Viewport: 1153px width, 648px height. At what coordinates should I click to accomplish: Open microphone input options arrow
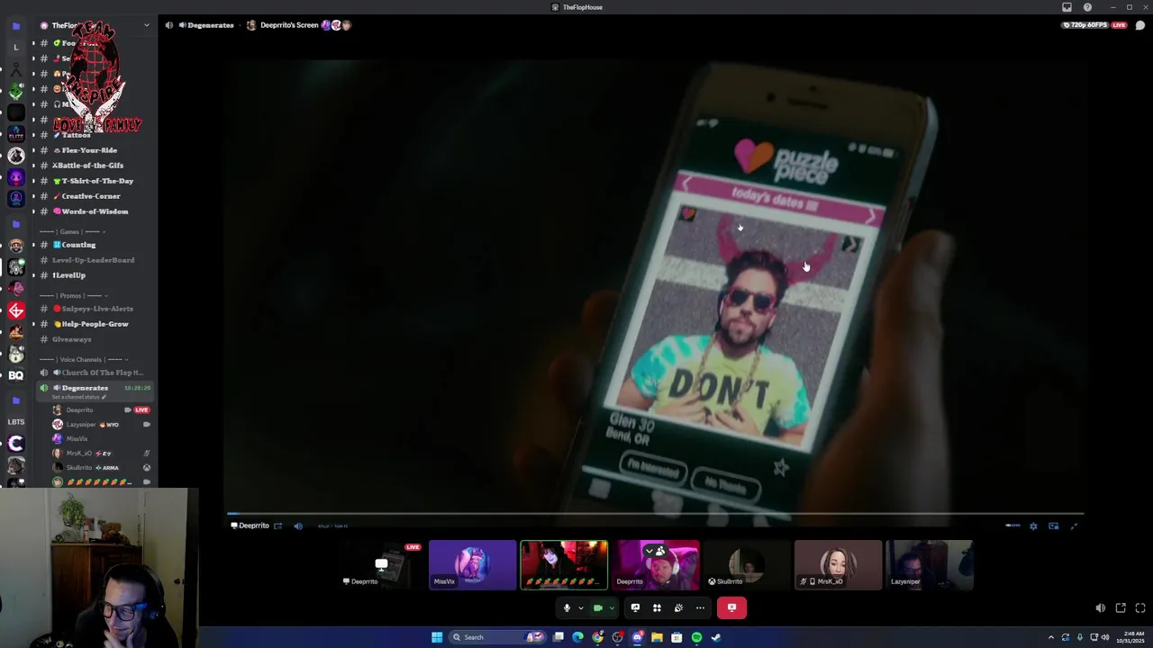pyautogui.click(x=580, y=608)
